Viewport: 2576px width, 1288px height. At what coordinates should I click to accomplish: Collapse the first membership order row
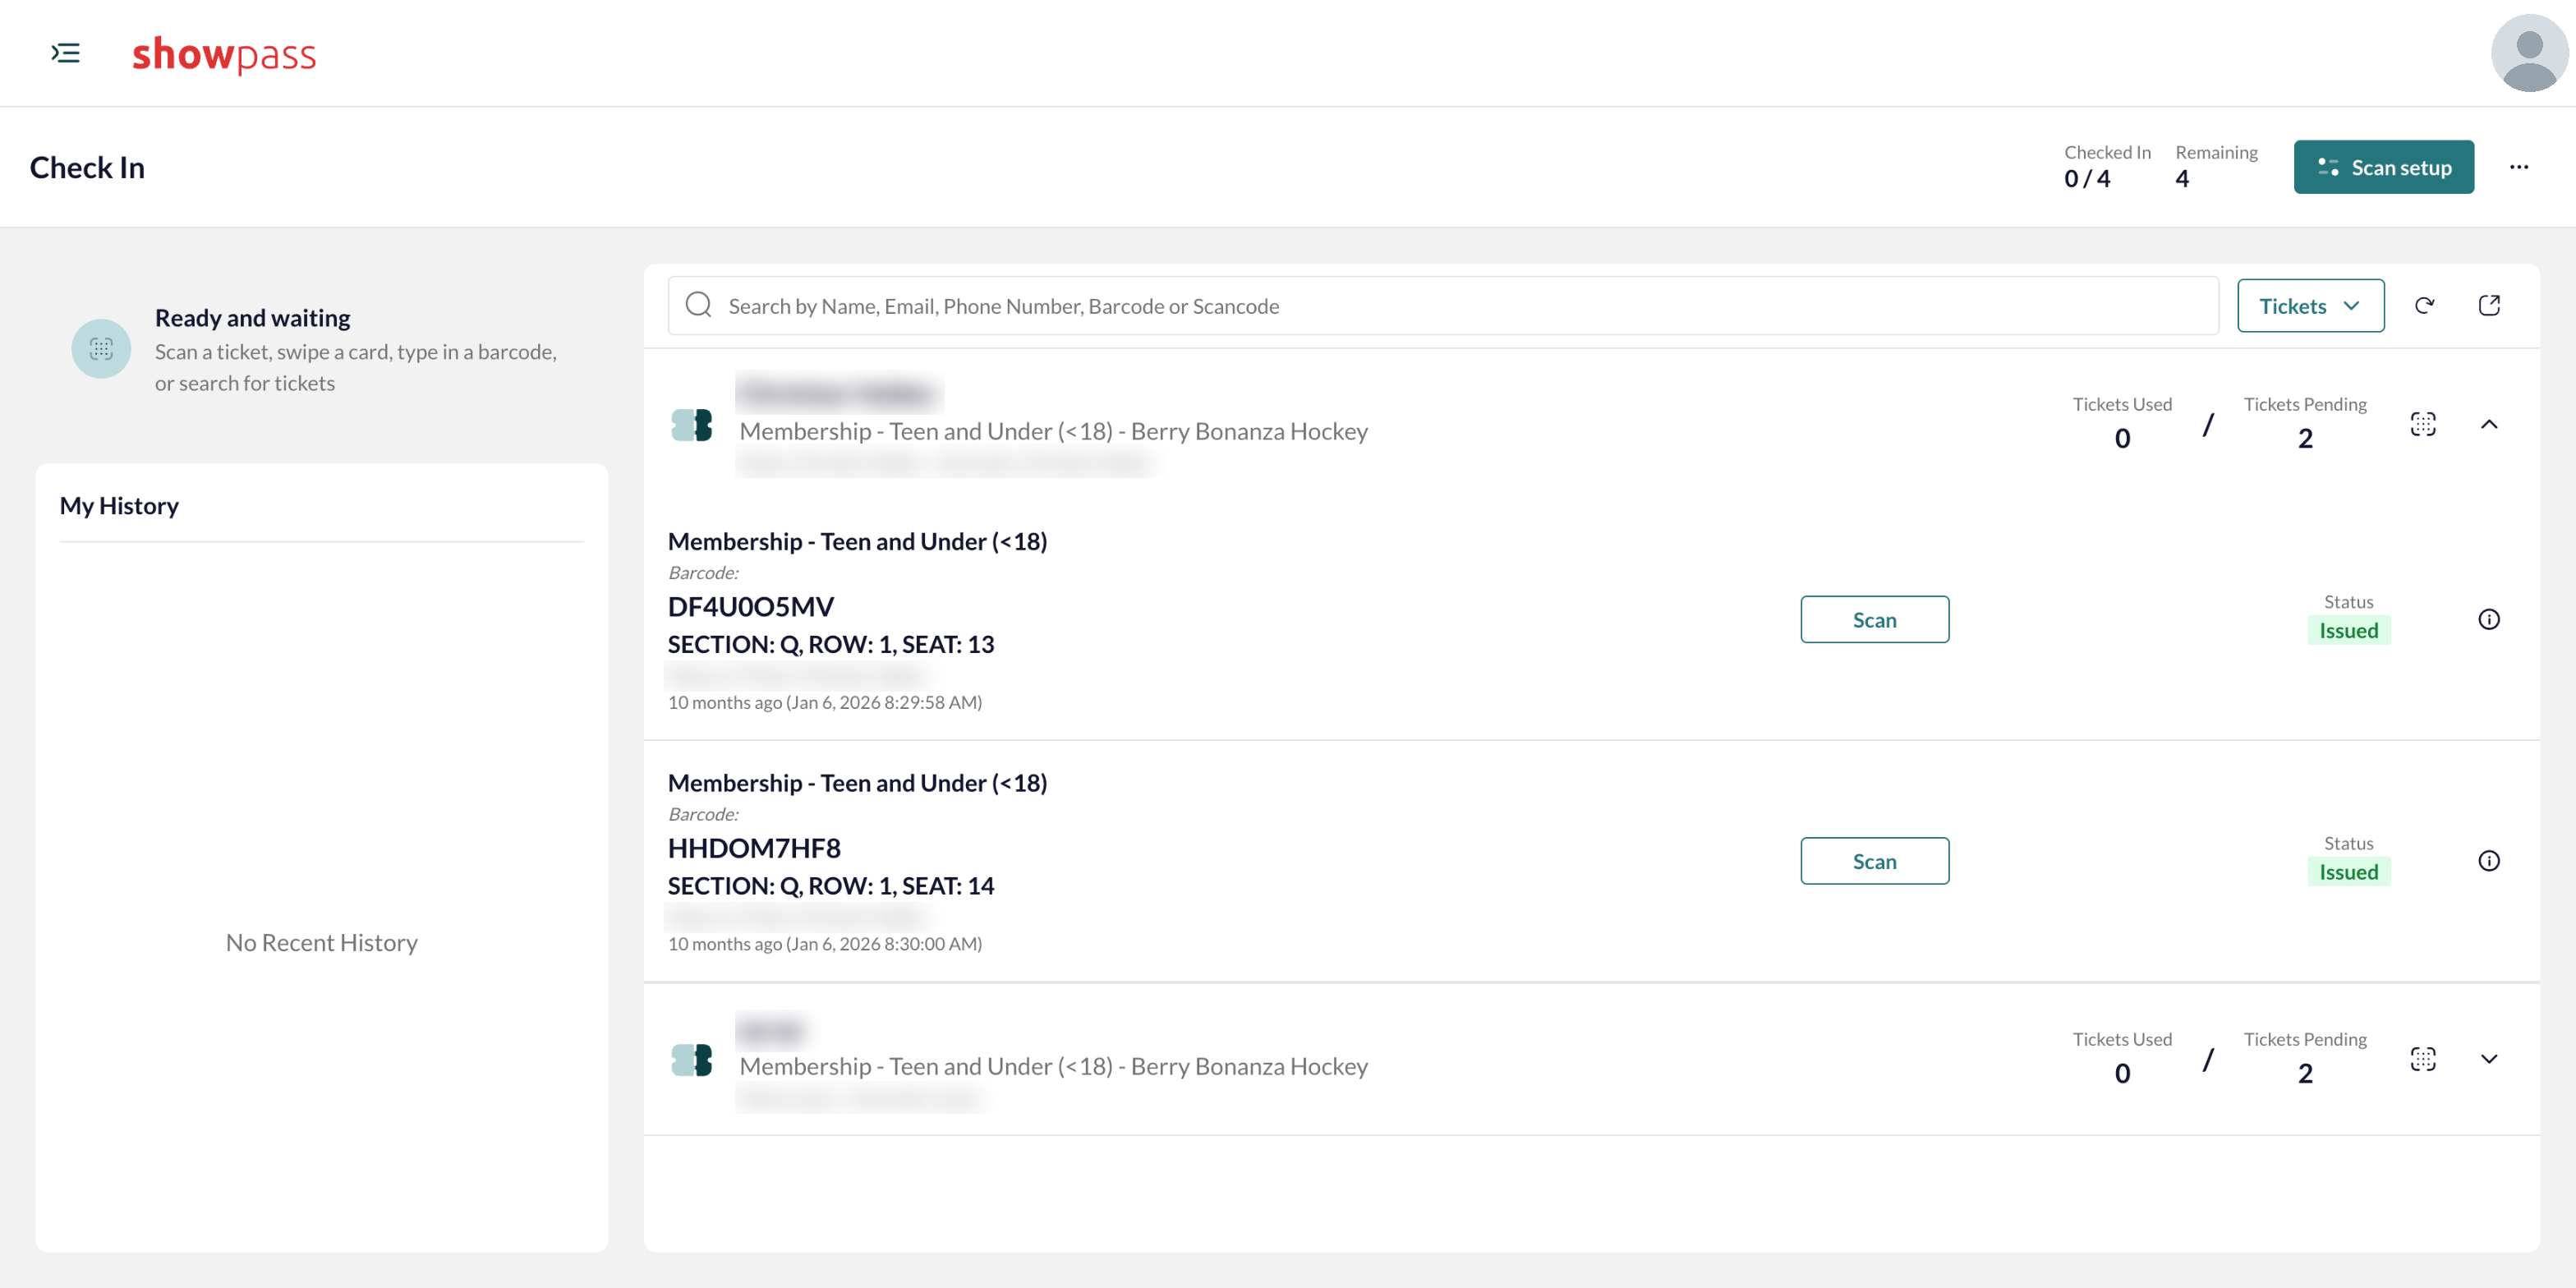(x=2489, y=424)
